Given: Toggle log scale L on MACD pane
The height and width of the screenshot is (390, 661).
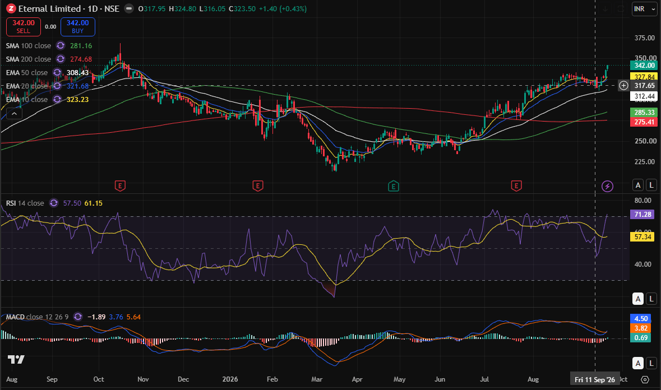Looking at the screenshot, I should click(651, 363).
